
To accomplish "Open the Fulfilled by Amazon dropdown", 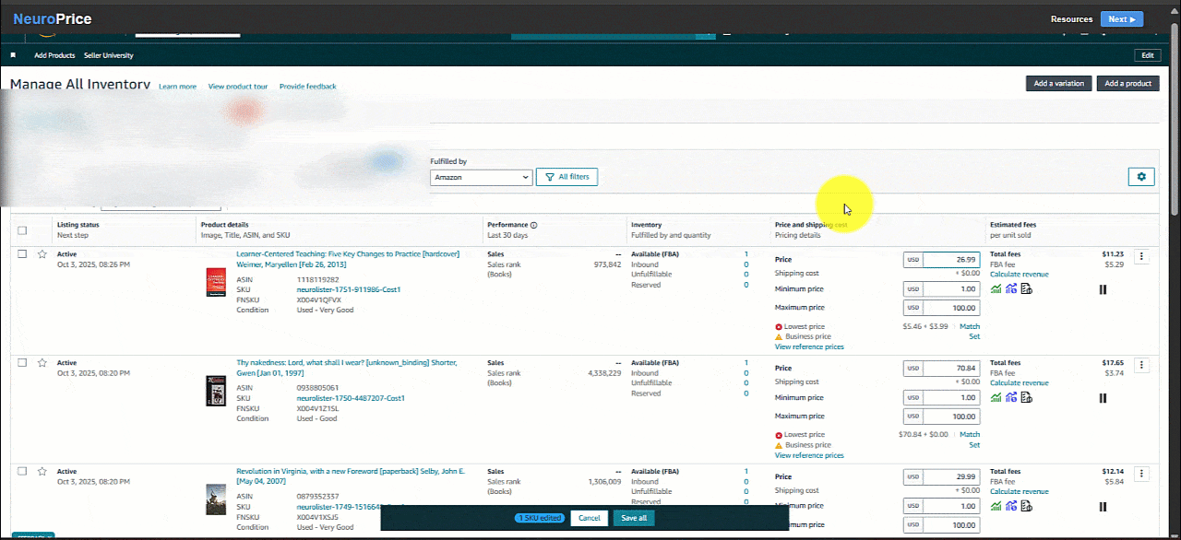I will [x=481, y=177].
